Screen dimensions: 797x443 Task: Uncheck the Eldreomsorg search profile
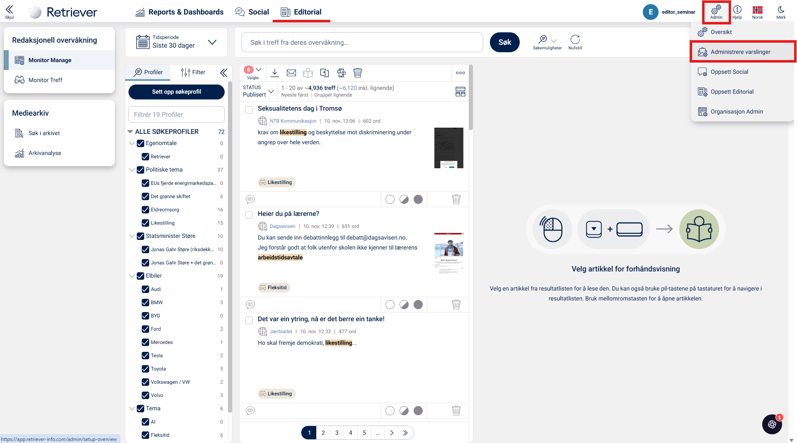(x=145, y=210)
